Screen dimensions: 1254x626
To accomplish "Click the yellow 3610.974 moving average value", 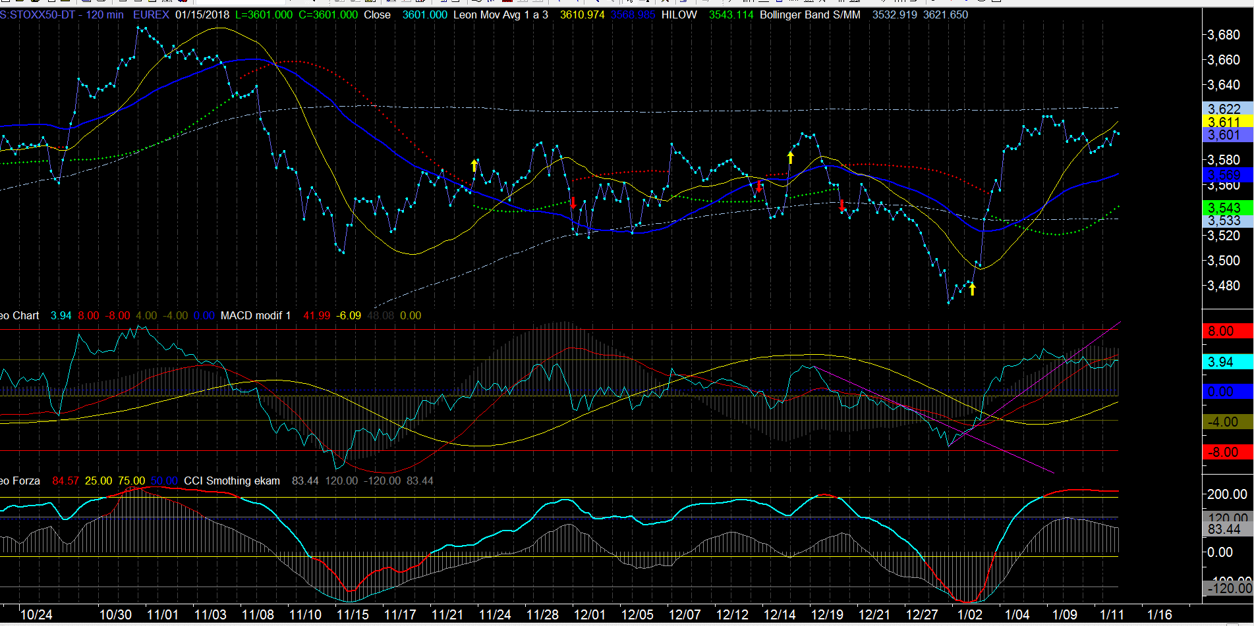I will click(582, 14).
